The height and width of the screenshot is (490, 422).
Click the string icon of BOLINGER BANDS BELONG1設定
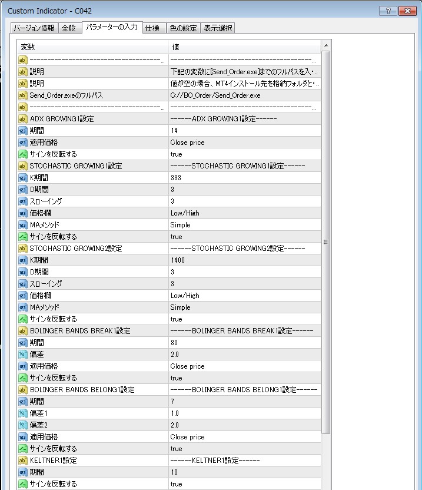tap(22, 390)
